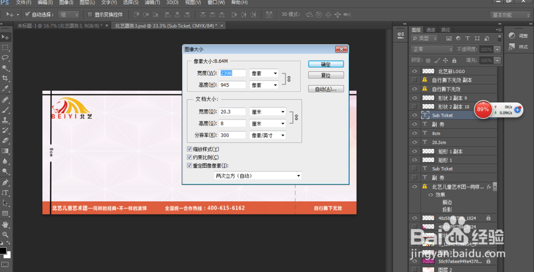Click the type layer filter icon
This screenshot has height=272, width=534.
pyautogui.click(x=468, y=39)
